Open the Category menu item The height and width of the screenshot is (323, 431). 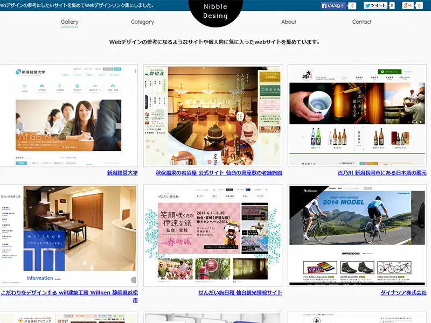(142, 22)
